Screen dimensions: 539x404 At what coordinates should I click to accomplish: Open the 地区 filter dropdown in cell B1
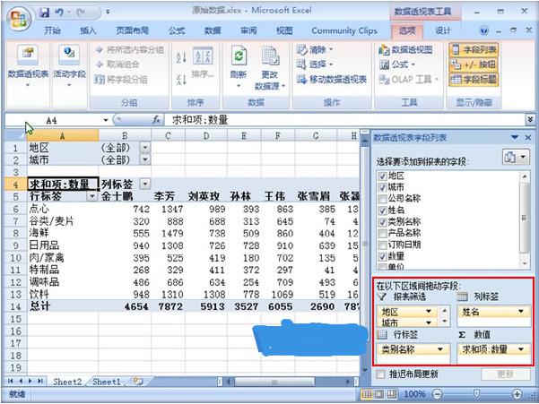(145, 148)
